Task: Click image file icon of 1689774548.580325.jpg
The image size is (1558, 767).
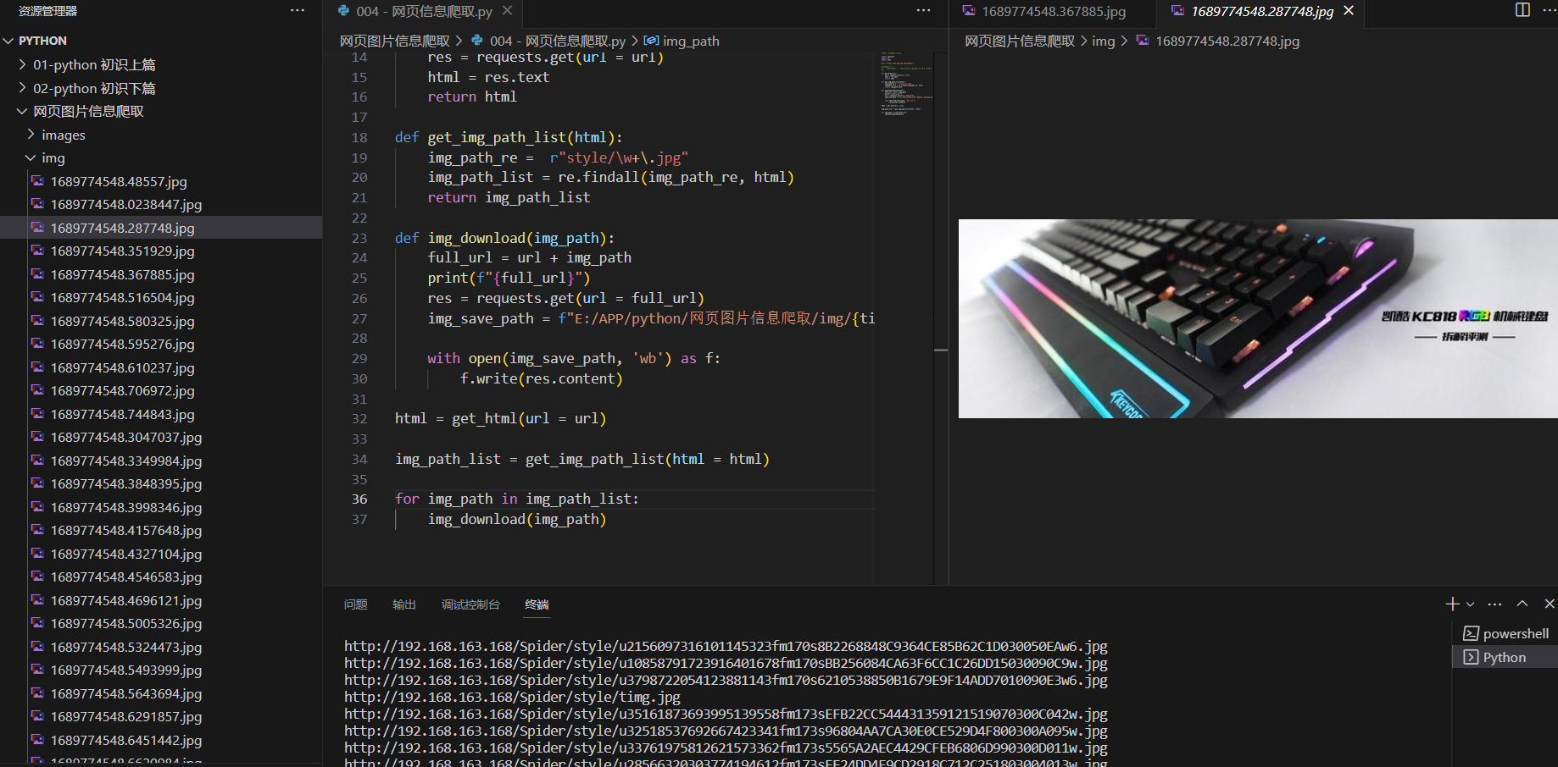Action: [37, 320]
